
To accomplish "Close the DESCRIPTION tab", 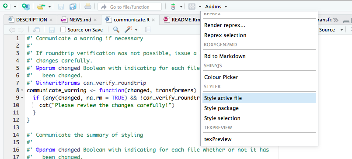I will coord(51,20).
